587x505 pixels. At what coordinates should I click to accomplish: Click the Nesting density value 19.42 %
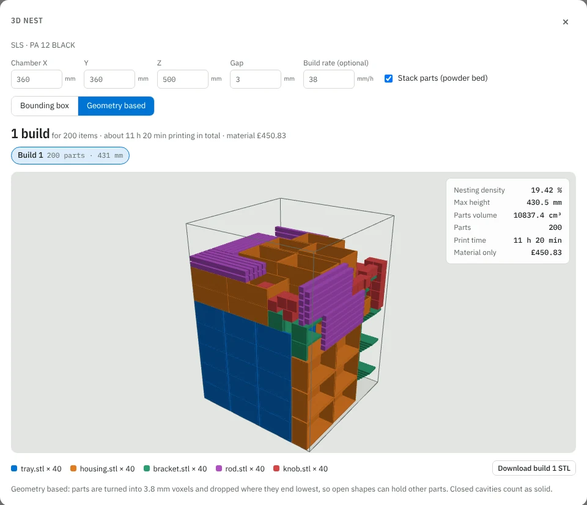tap(546, 190)
